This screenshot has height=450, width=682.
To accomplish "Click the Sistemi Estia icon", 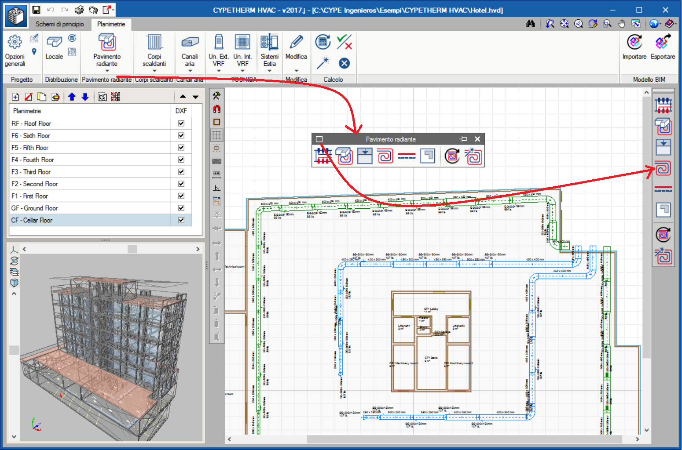I will coord(269,42).
